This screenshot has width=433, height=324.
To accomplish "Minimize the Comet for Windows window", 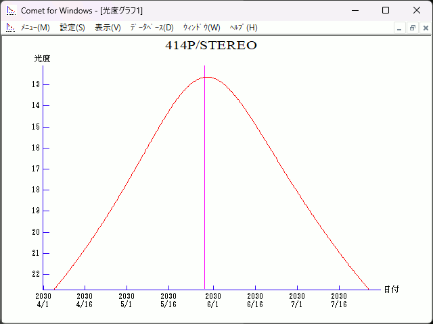I will pos(355,11).
